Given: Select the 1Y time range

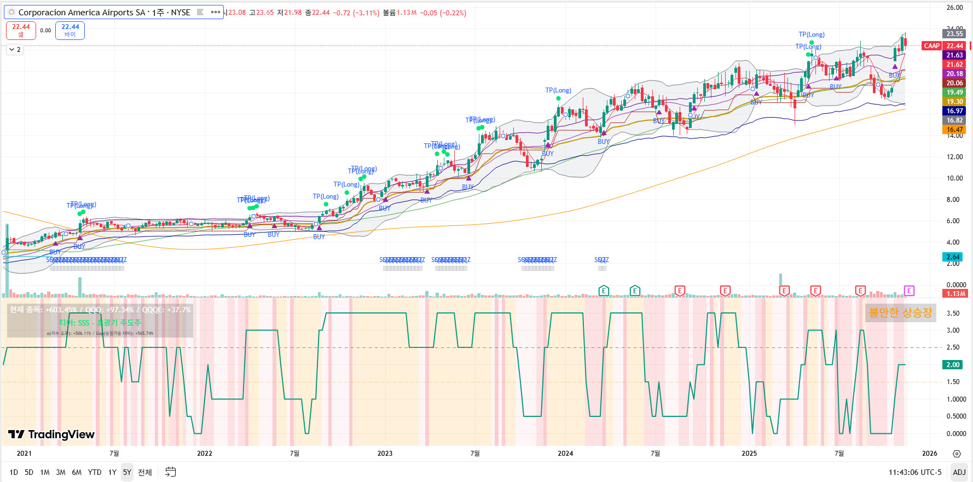Looking at the screenshot, I should point(112,472).
